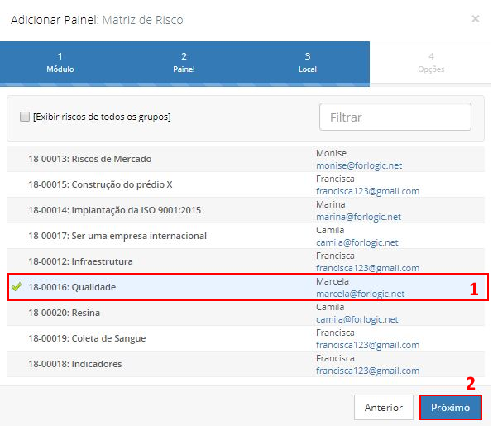
Task: Open the marina@forlogic.net email link
Action: 358,217
